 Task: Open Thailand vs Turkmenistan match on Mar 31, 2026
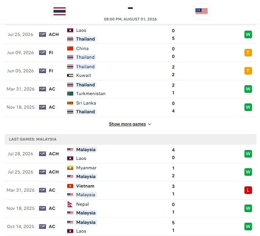[x=131, y=89]
